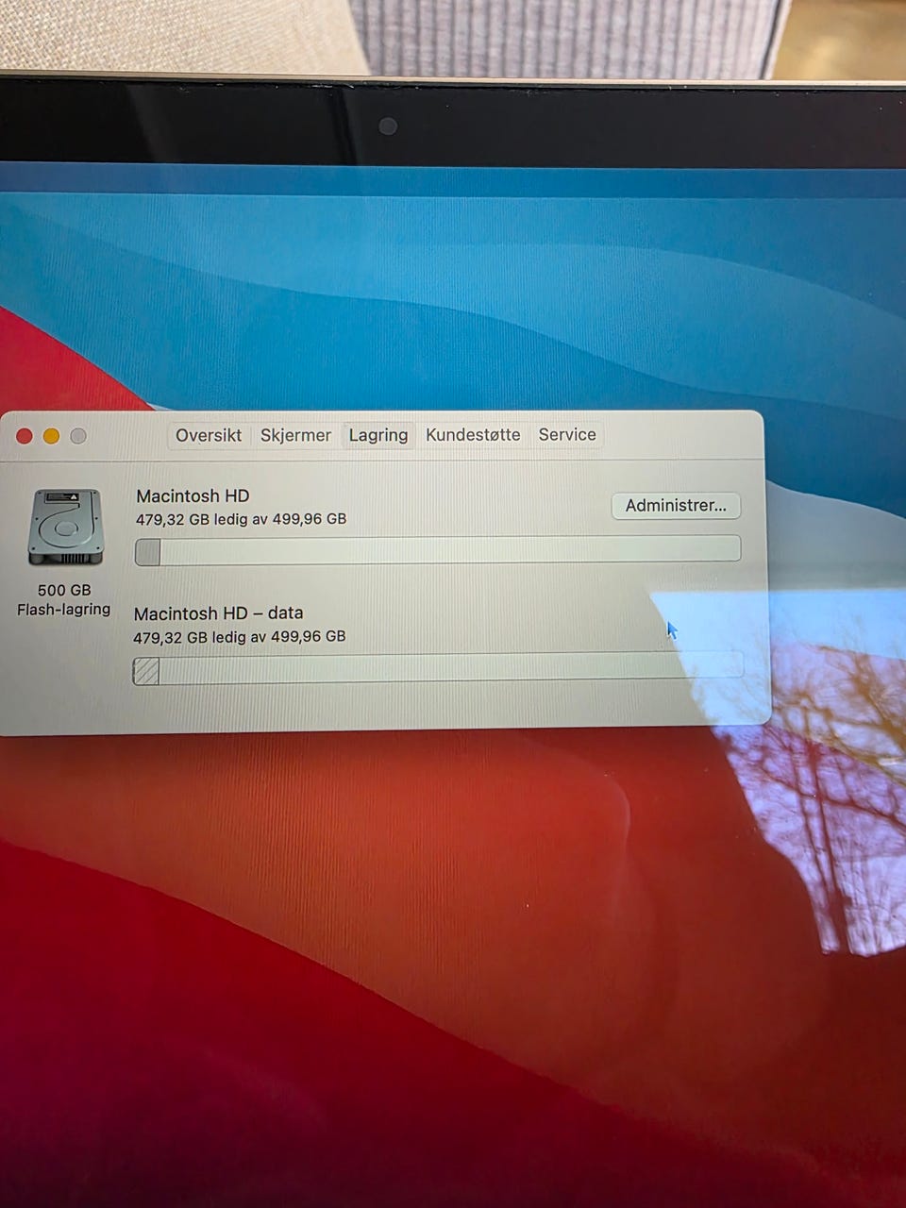Click the gray disabled zoom button

point(78,435)
